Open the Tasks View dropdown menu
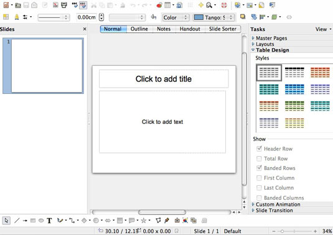 pyautogui.click(x=323, y=29)
